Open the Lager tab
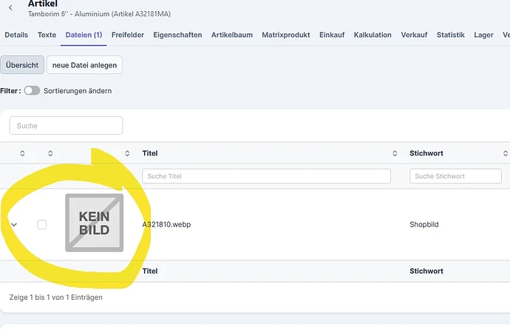 (483, 35)
